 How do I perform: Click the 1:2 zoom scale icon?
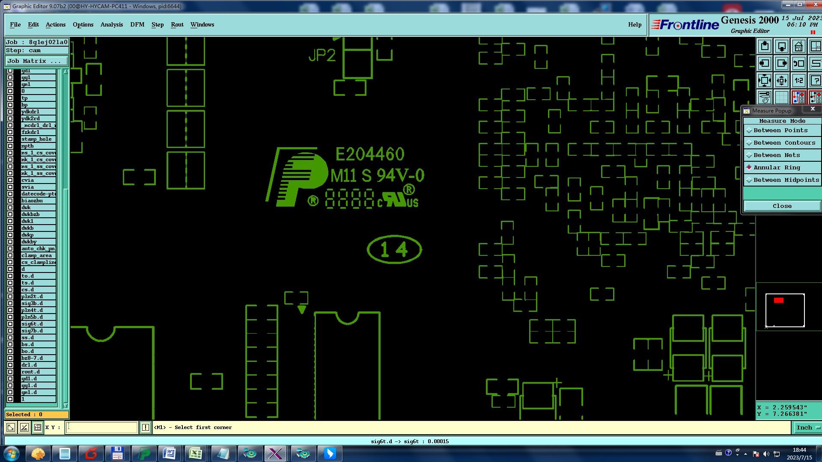tap(798, 80)
